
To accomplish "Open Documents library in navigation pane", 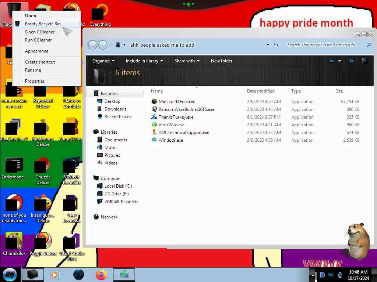I will point(115,140).
